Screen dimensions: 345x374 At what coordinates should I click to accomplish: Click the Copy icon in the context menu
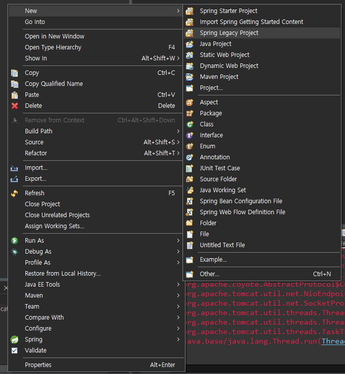point(14,73)
